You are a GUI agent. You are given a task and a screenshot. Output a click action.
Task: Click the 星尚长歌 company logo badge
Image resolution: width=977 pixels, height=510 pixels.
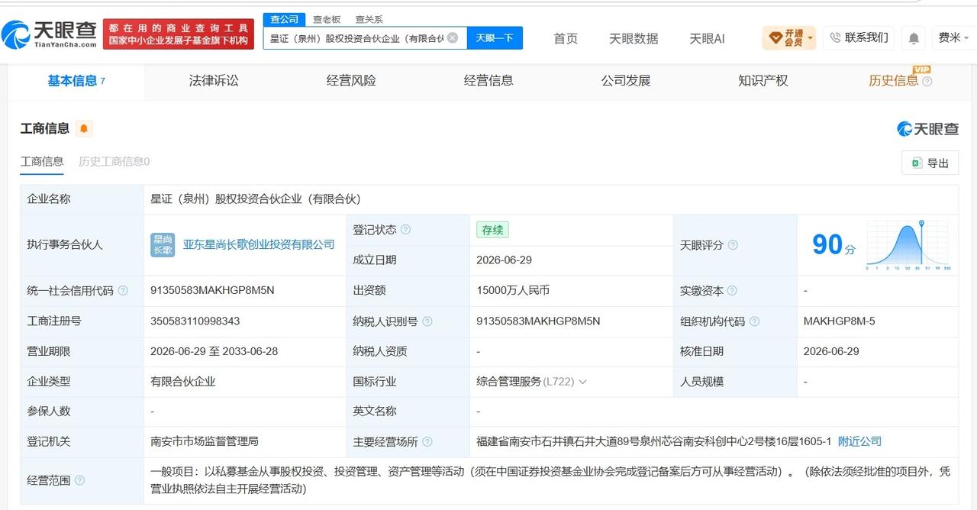click(x=163, y=245)
